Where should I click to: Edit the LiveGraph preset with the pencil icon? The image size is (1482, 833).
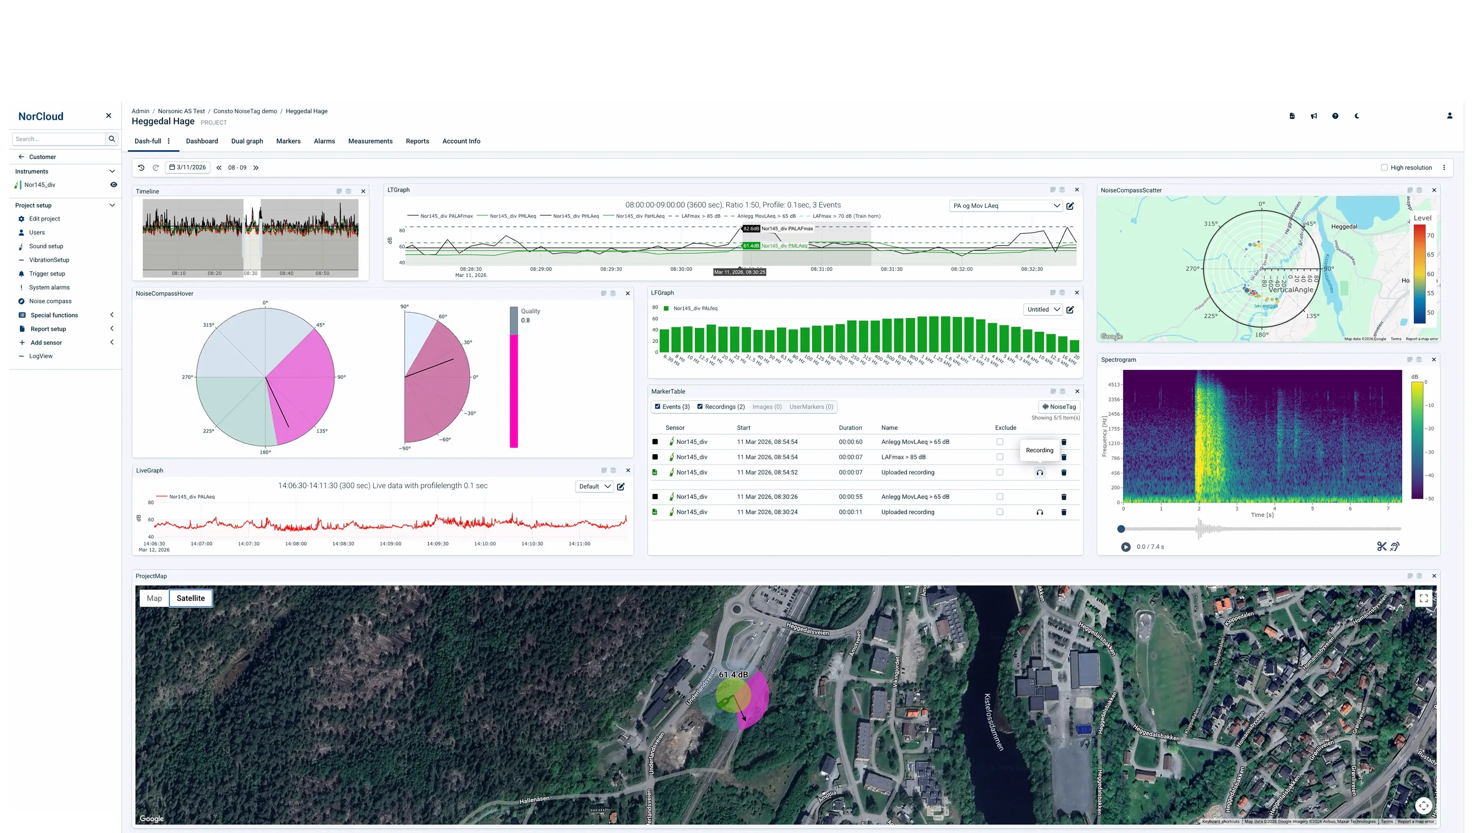[x=621, y=486]
